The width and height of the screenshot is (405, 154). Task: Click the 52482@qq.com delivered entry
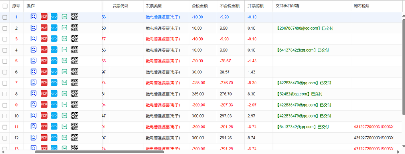coord(299,94)
